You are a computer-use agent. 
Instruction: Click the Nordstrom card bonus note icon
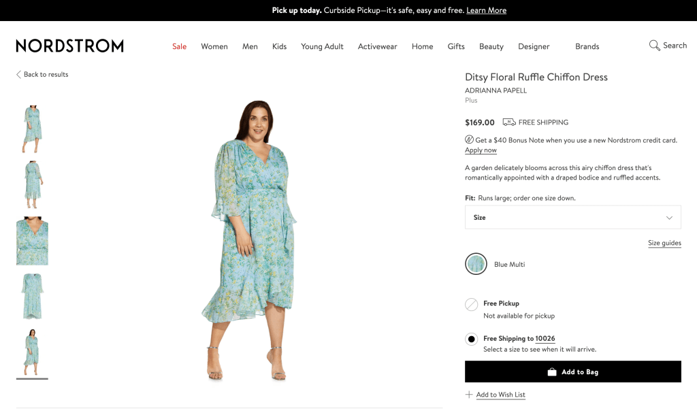point(469,140)
